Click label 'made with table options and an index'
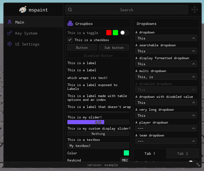204x171 pixels. click(97, 98)
